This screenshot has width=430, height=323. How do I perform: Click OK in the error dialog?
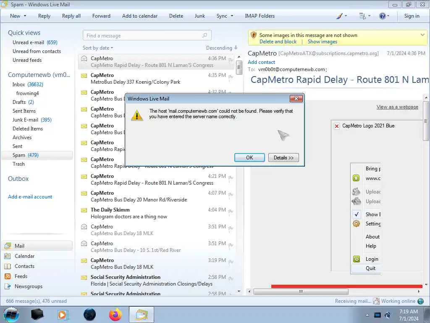(x=249, y=158)
